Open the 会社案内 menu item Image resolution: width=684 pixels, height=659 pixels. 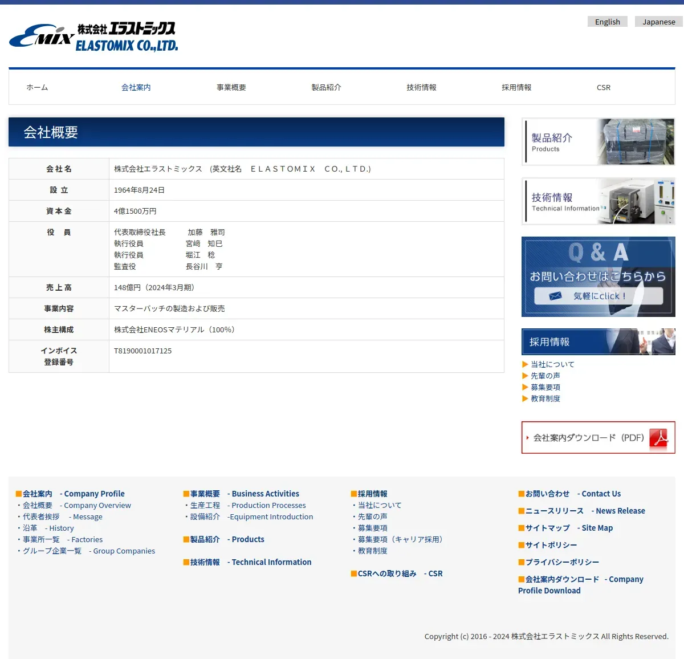[136, 87]
